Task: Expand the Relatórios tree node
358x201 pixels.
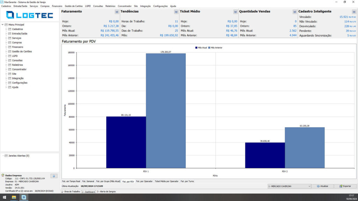Action: (x=6, y=65)
